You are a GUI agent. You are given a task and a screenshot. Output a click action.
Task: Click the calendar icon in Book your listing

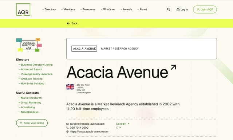click(21, 123)
